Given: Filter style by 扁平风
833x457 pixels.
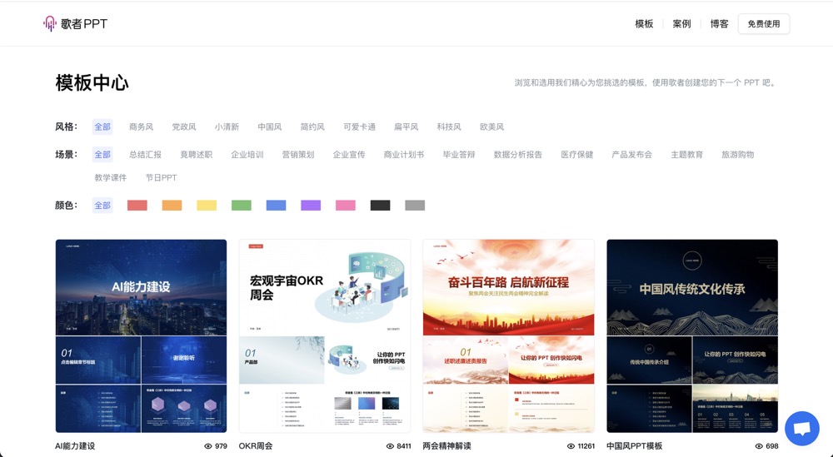Looking at the screenshot, I should (406, 127).
